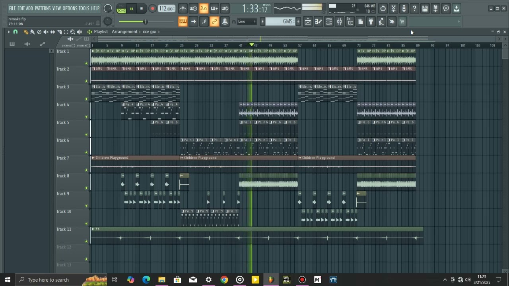The height and width of the screenshot is (286, 509).
Task: Switch PAT/SONG mode toggle
Action: [121, 8]
